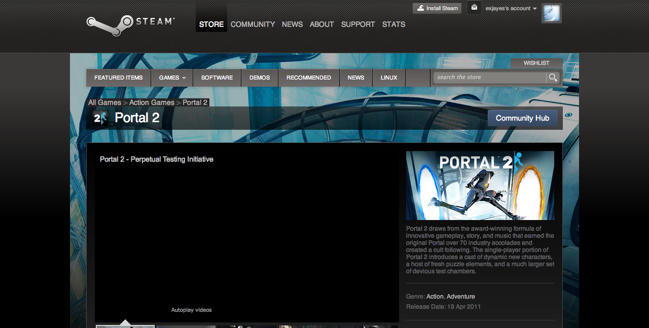Click the Portal 2 header artwork
The height and width of the screenshot is (328, 649).
[x=480, y=186]
